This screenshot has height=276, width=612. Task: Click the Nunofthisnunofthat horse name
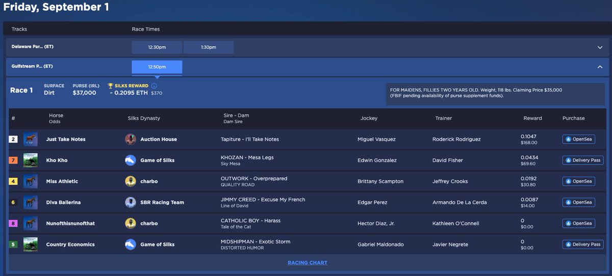[x=70, y=223]
